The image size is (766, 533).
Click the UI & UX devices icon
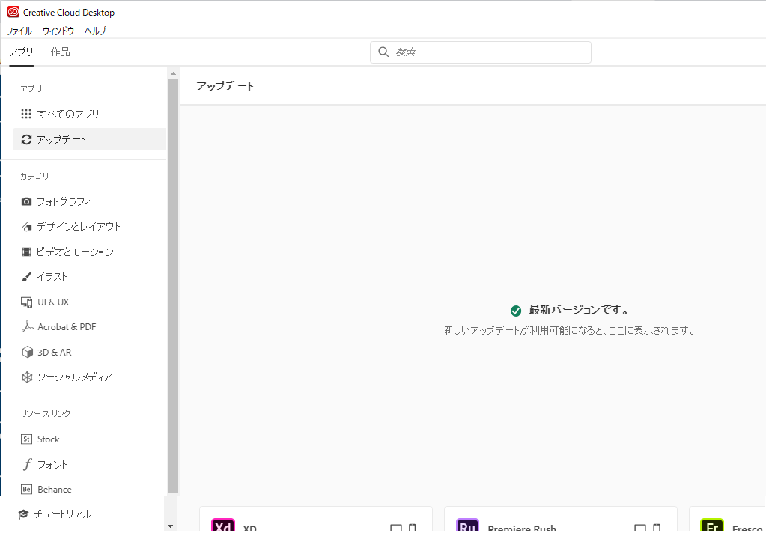point(26,302)
